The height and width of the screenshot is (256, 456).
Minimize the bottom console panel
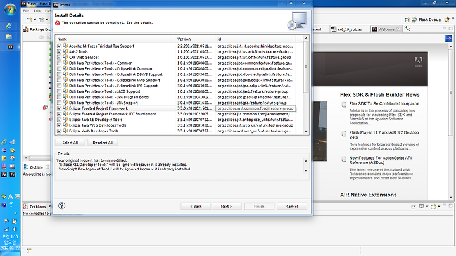[x=445, y=206]
